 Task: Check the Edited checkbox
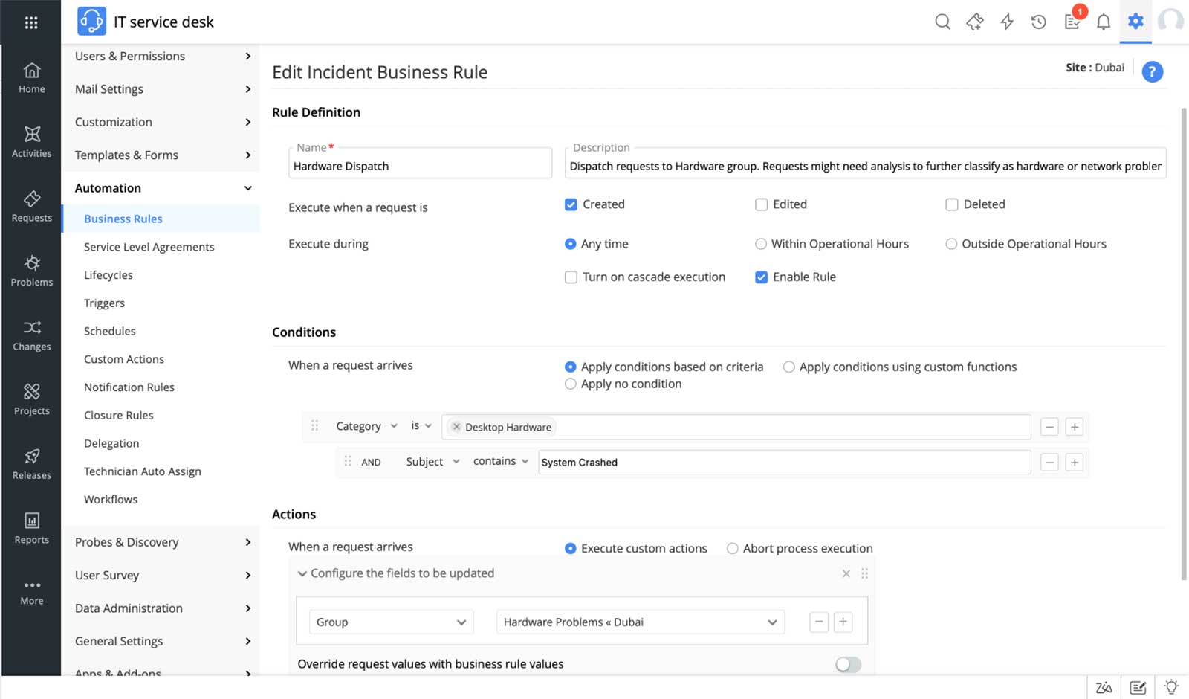(x=761, y=204)
